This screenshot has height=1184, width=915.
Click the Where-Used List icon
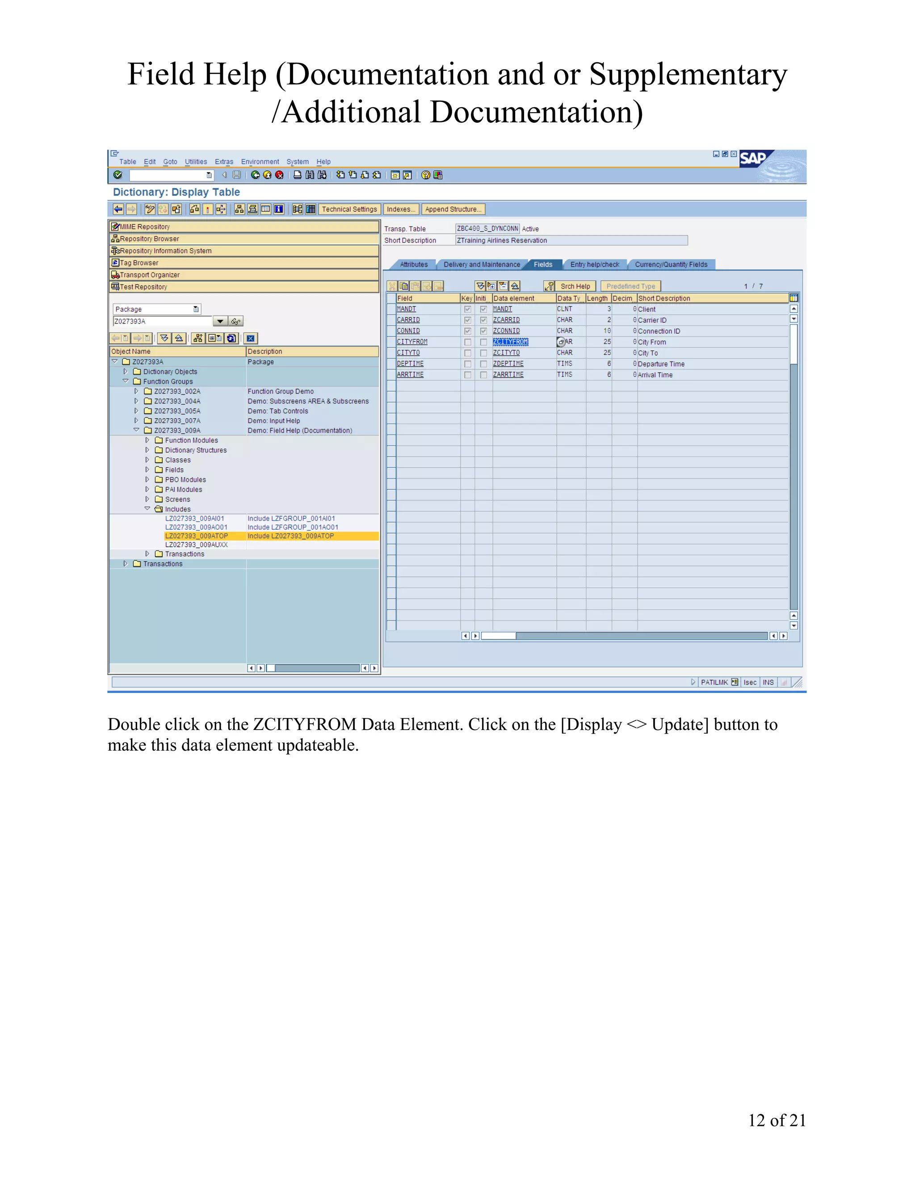pos(221,209)
